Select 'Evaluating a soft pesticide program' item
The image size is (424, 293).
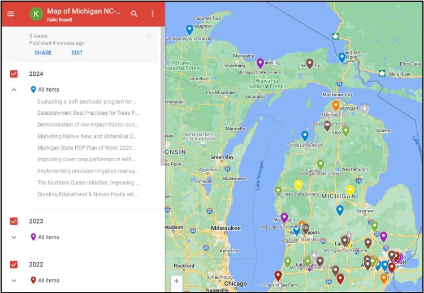(x=87, y=101)
